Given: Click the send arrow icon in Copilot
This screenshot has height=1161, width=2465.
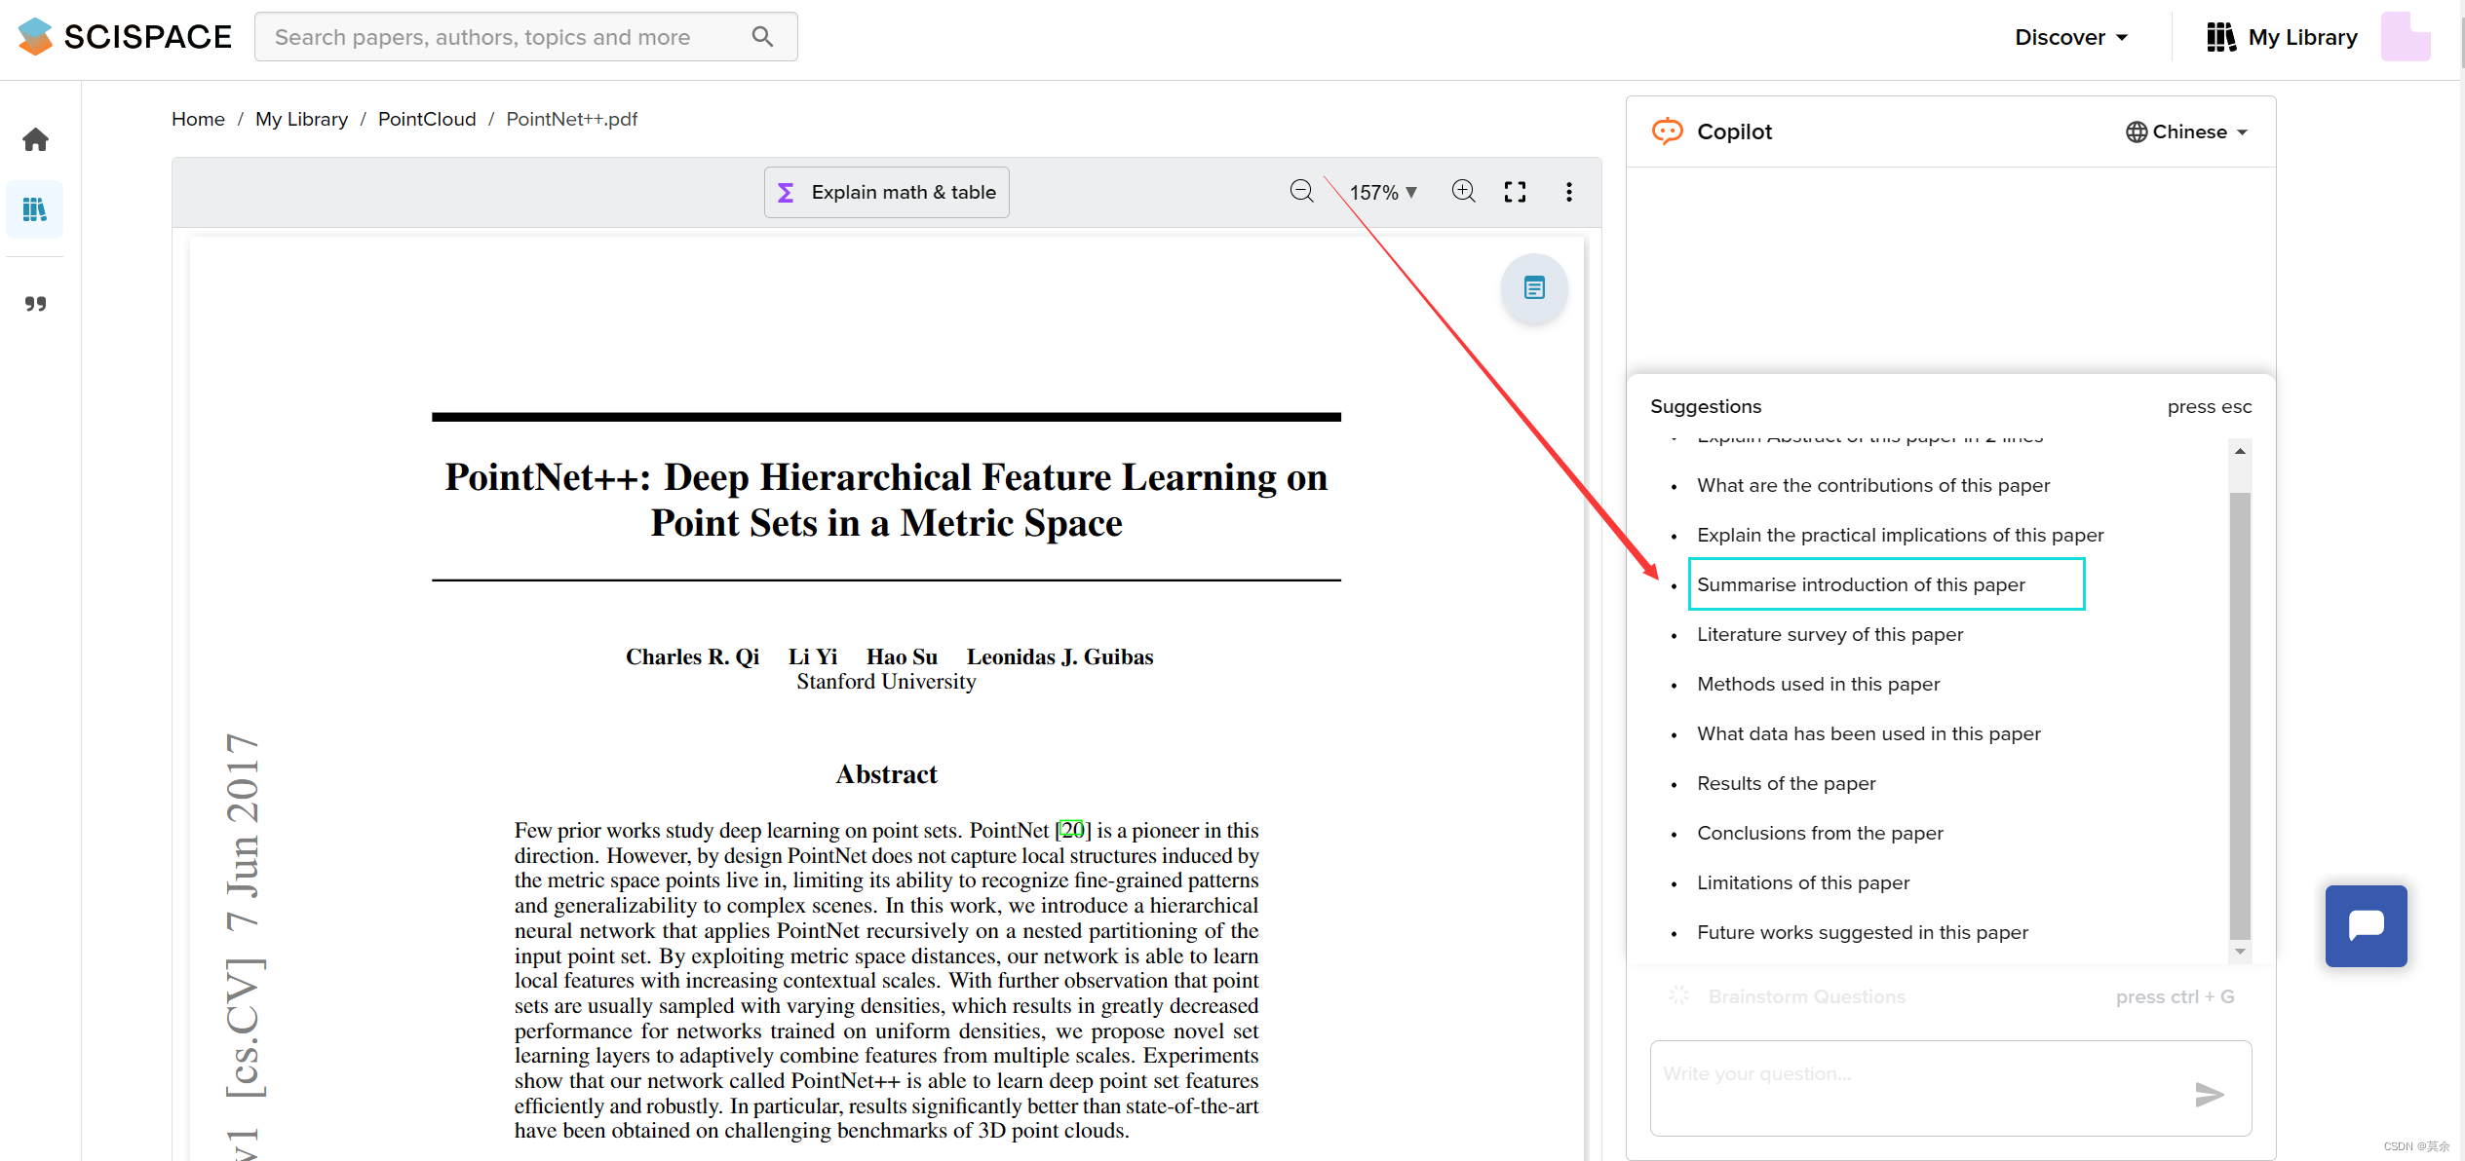Looking at the screenshot, I should click(x=2209, y=1094).
